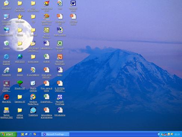
Task: Launch Internet Explorer desktop shortcut
Action: 6,57
